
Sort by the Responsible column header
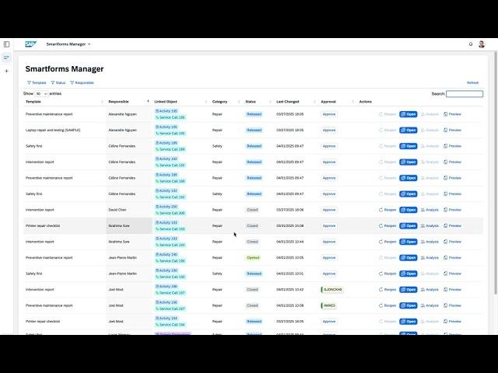coord(118,102)
